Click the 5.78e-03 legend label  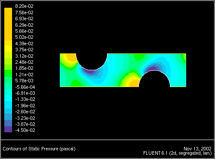point(24,81)
